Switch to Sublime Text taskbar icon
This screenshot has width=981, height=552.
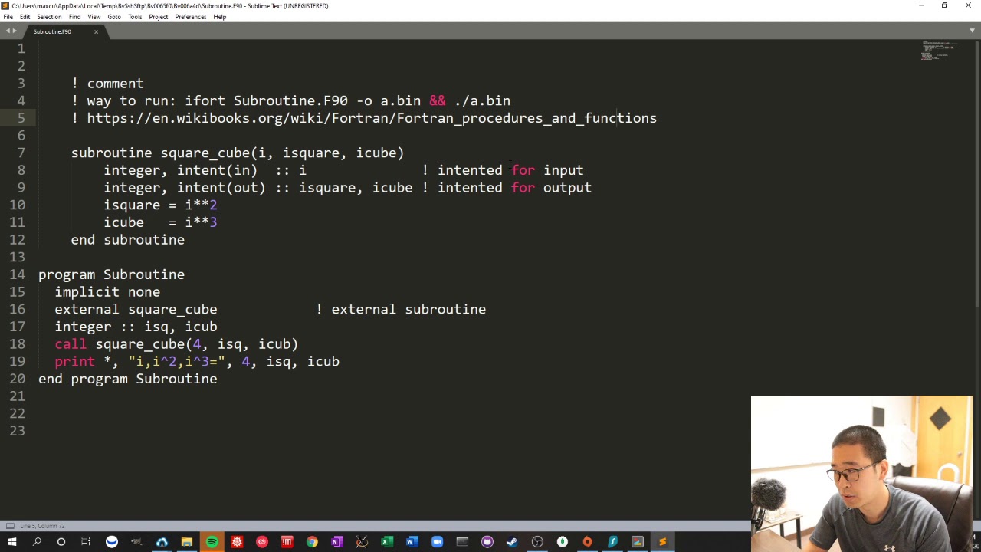pyautogui.click(x=662, y=542)
